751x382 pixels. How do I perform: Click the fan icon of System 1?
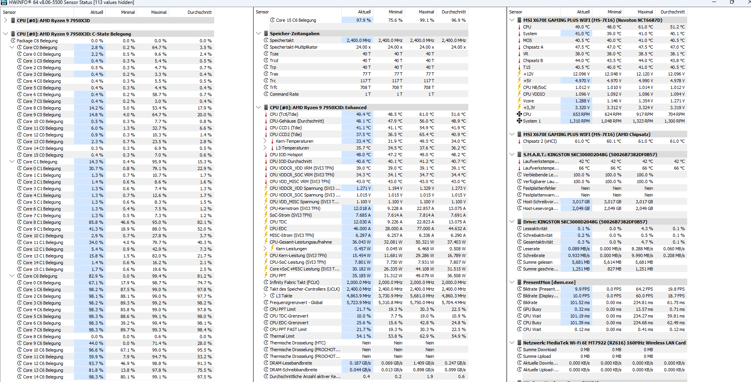[x=519, y=121]
